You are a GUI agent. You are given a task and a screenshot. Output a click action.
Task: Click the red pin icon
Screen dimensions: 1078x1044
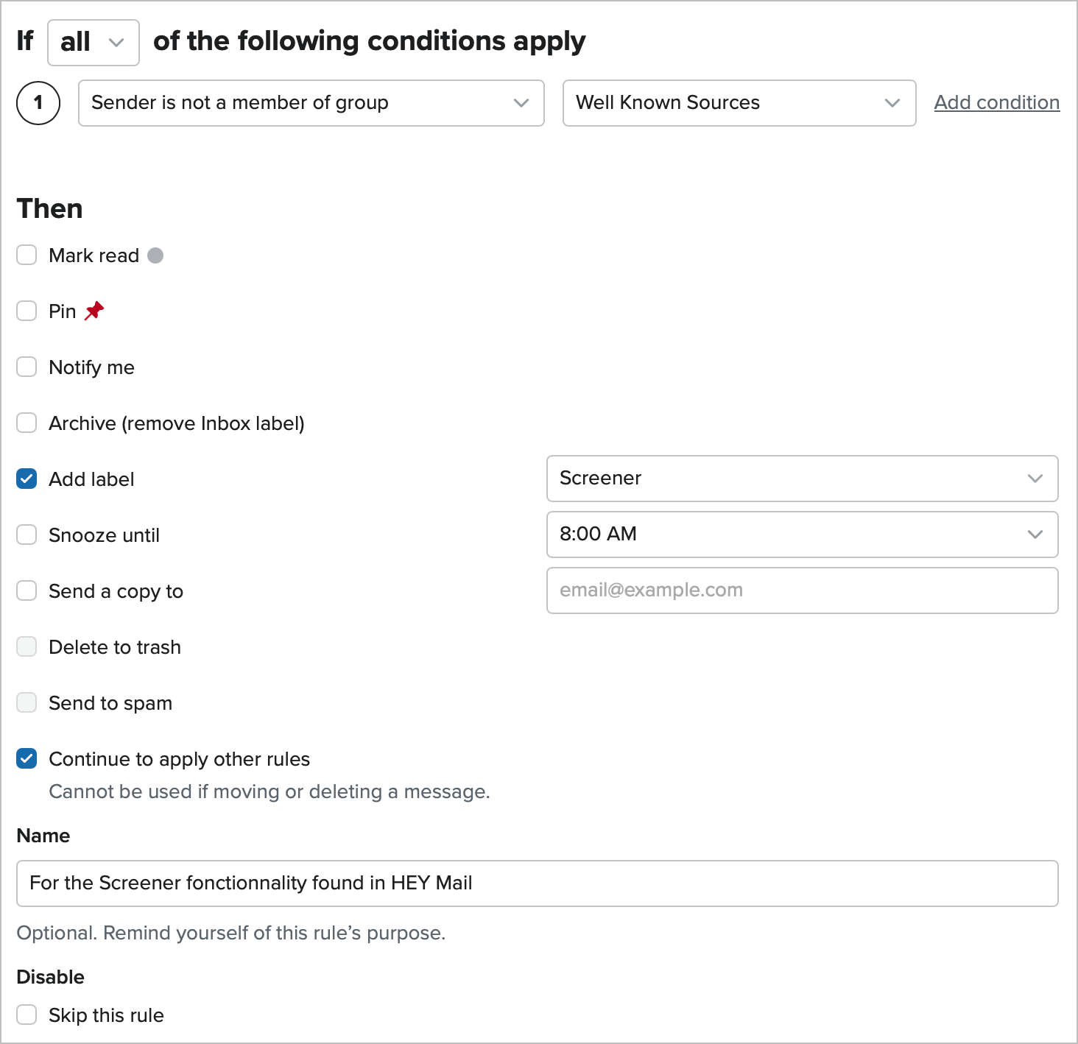click(x=94, y=311)
